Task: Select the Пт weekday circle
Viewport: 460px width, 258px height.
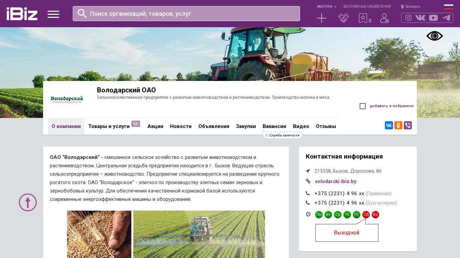Action: [357, 215]
